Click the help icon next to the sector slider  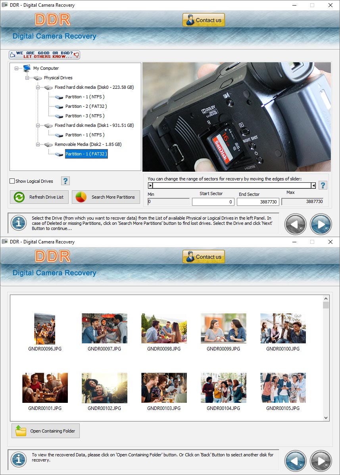tap(323, 185)
